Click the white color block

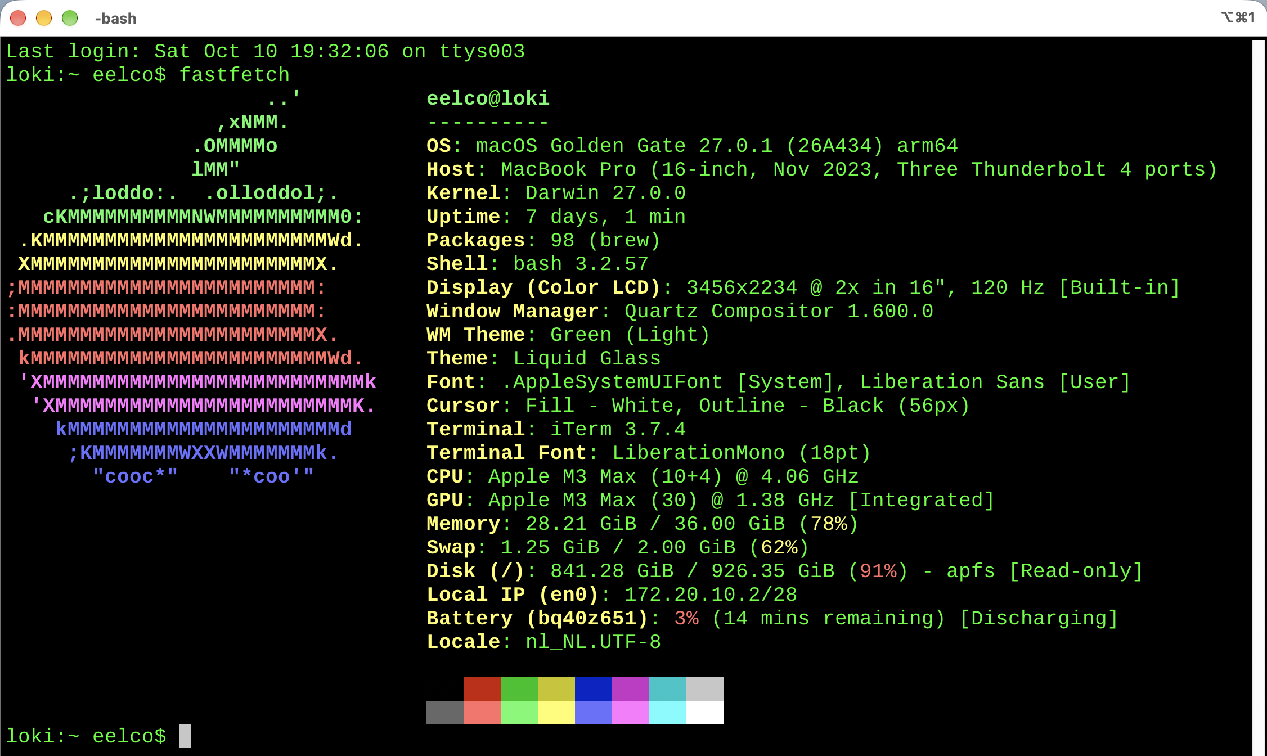pyautogui.click(x=705, y=713)
